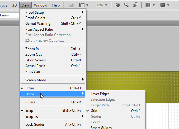Select the Zoom magnifier tool icon
Image resolution: width=179 pixels, height=129 pixels.
[x=126, y=5]
